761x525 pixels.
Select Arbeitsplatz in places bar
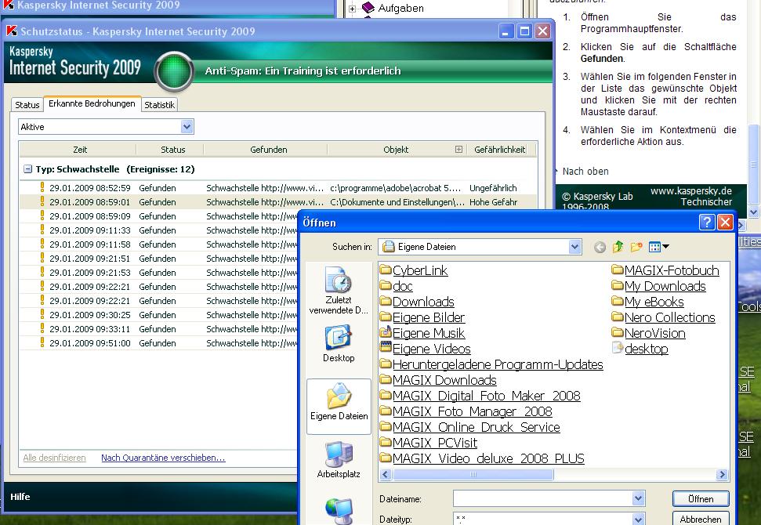pyautogui.click(x=339, y=460)
